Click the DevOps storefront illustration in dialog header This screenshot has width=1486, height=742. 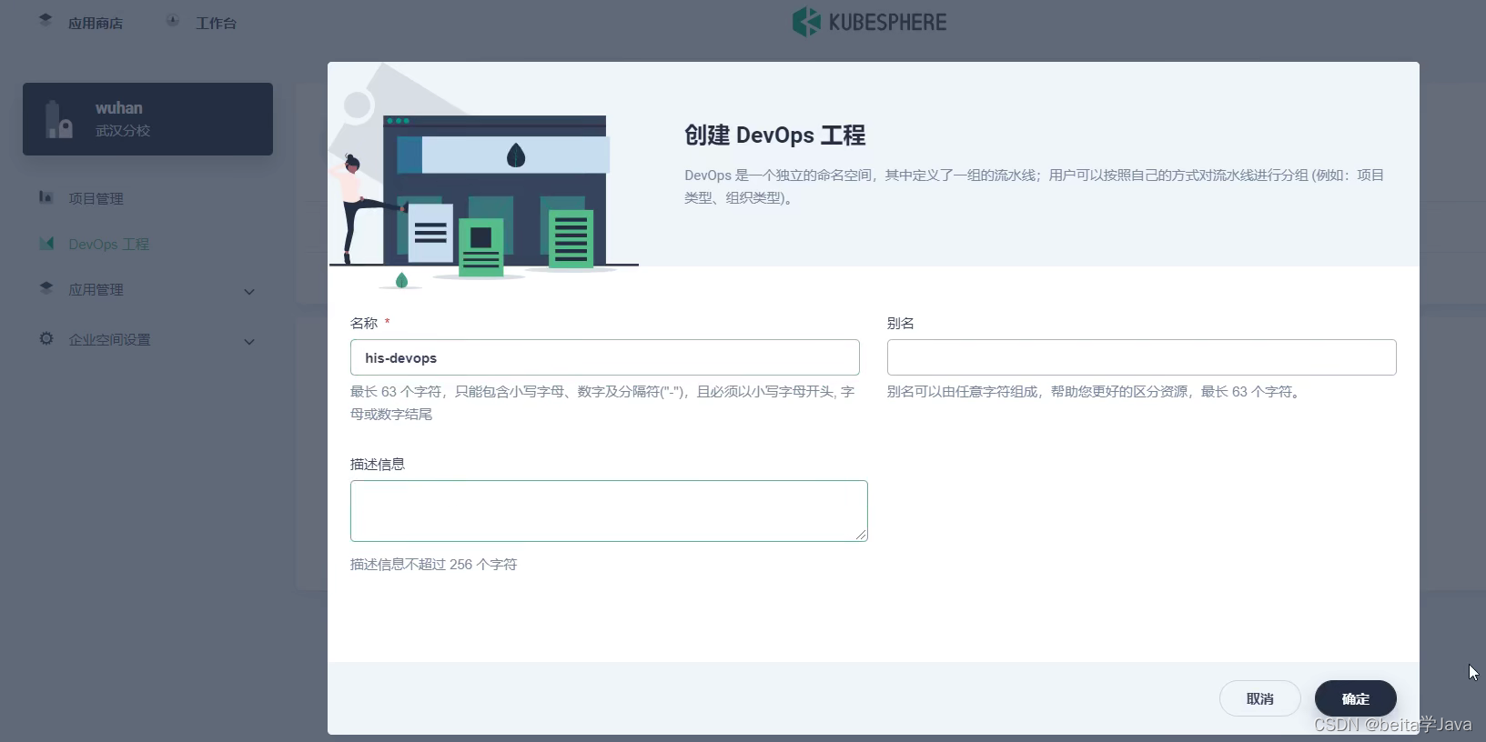[x=483, y=177]
